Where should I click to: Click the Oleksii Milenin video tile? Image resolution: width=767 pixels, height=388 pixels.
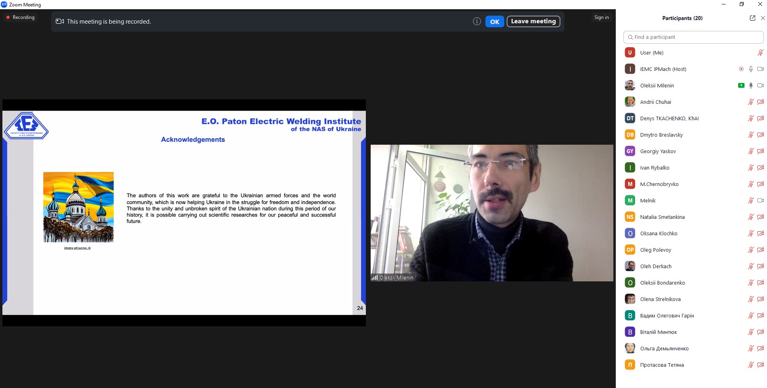pyautogui.click(x=491, y=212)
